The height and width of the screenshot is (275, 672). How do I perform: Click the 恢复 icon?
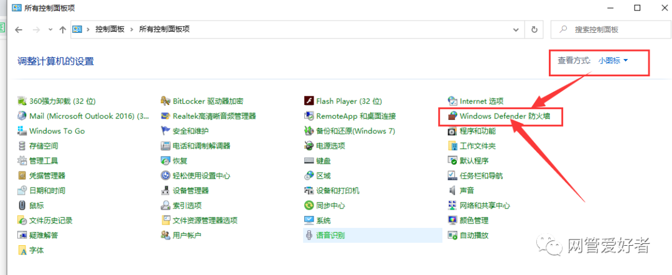166,161
